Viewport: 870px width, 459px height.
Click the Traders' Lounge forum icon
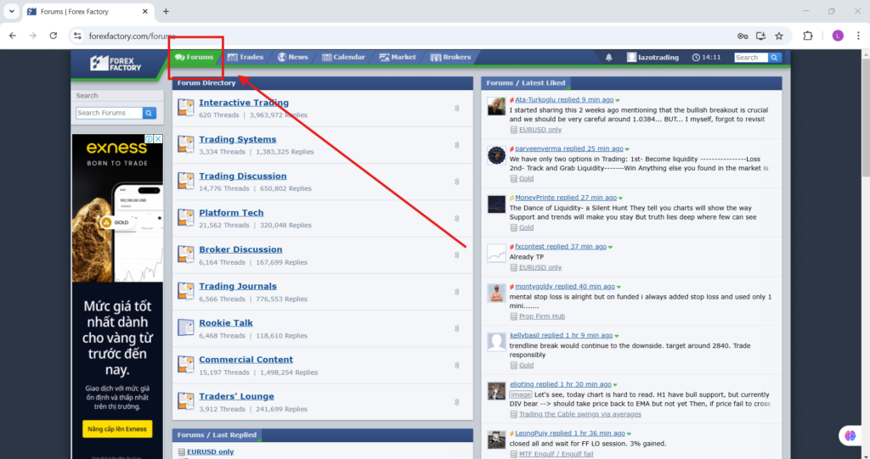(186, 400)
